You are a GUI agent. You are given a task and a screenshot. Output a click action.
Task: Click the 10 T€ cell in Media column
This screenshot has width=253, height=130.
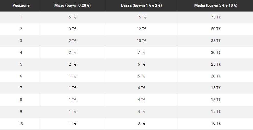pyautogui.click(x=216, y=123)
